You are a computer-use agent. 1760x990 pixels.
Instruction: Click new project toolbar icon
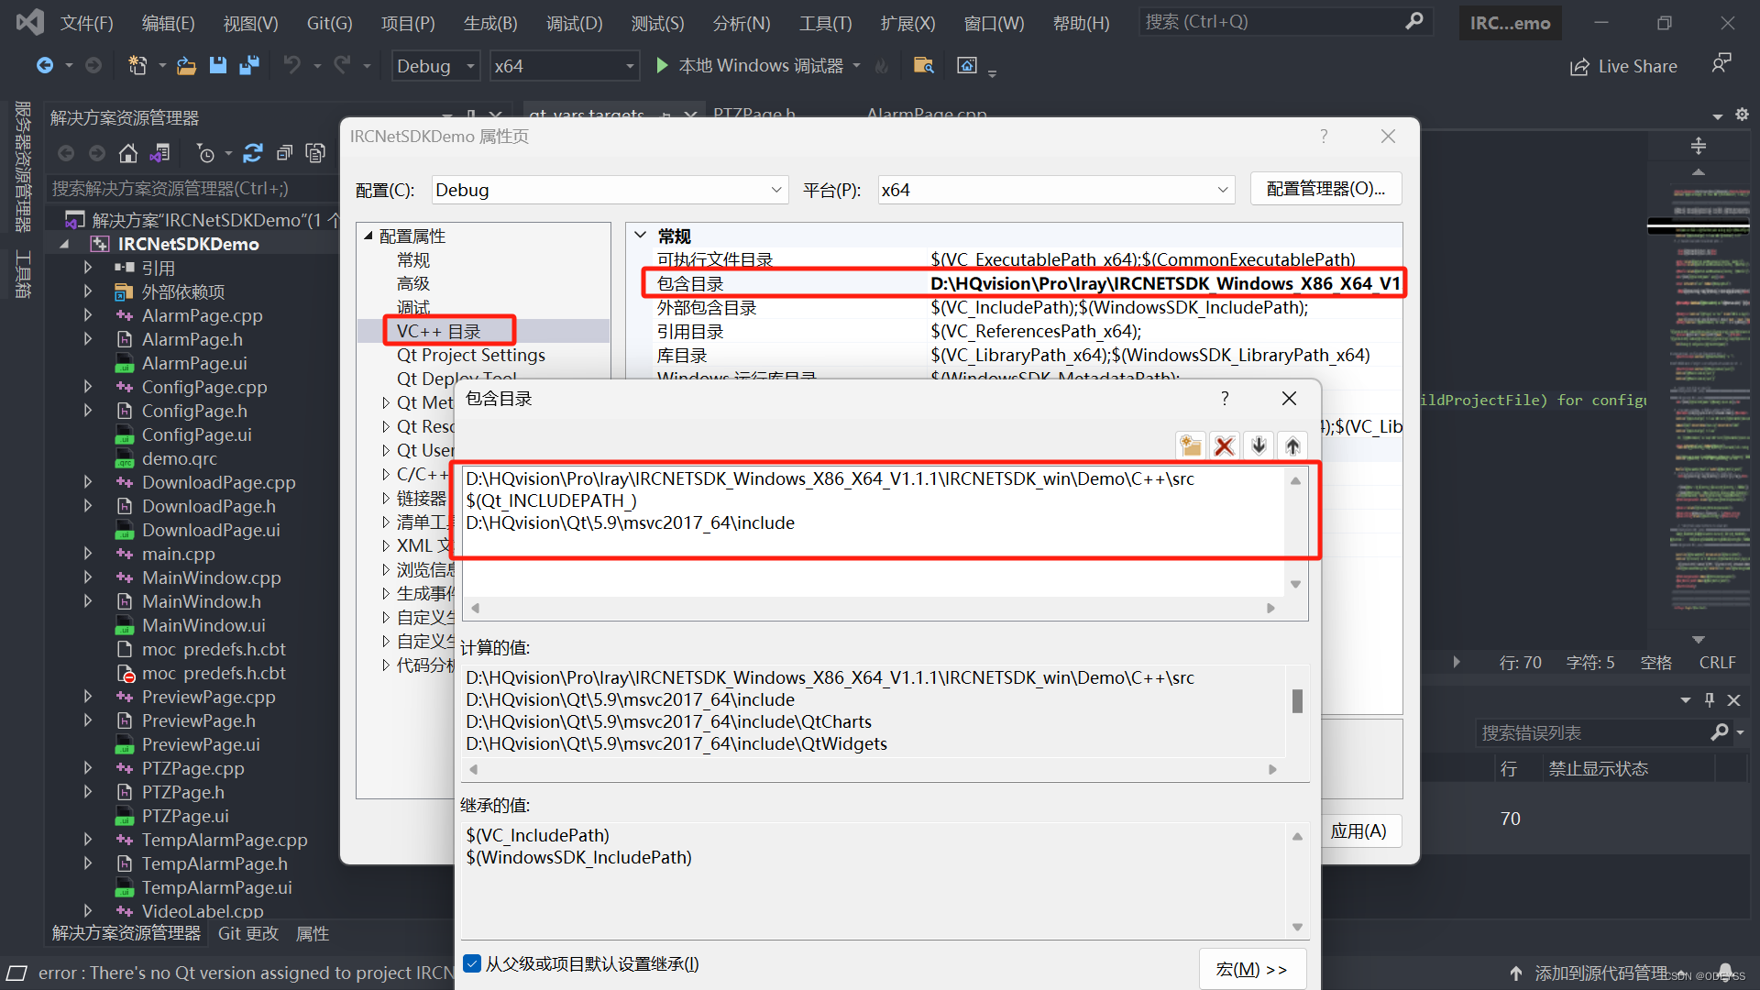click(137, 65)
